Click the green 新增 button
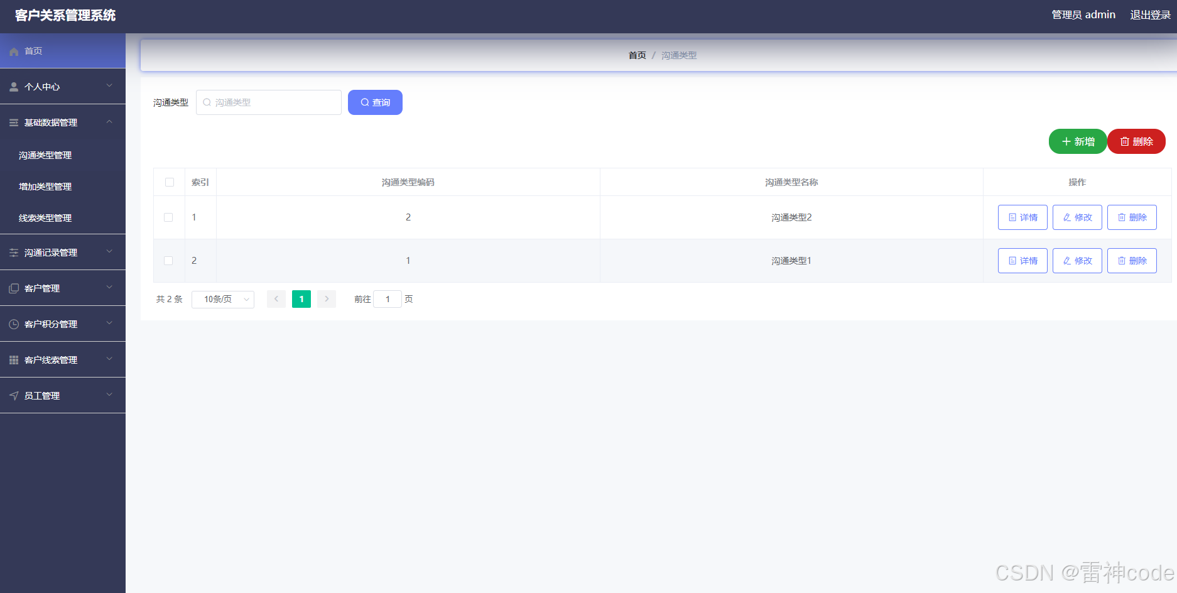Image resolution: width=1177 pixels, height=593 pixels. pos(1077,141)
